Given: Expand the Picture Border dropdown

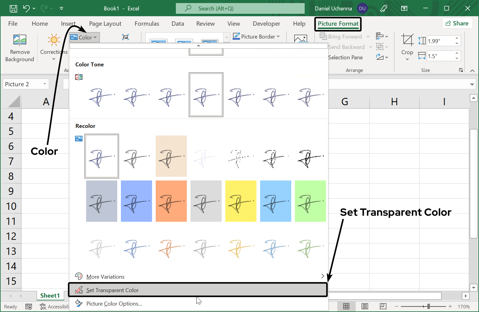Looking at the screenshot, I should click(x=256, y=37).
